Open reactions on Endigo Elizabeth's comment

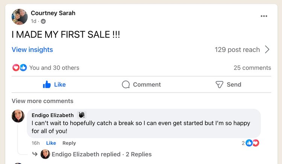pos(252,143)
